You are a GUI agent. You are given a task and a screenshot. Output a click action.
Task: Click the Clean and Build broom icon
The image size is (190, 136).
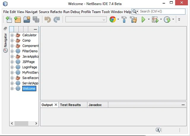[133, 20]
